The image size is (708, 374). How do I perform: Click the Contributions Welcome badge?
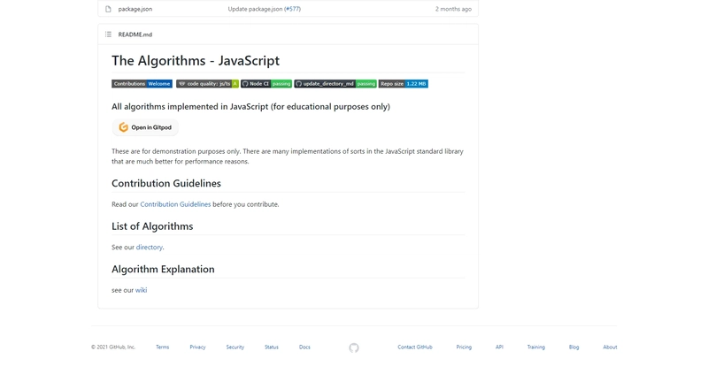[x=142, y=84]
